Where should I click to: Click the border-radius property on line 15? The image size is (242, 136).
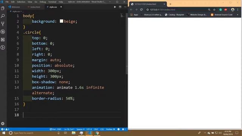47,98
